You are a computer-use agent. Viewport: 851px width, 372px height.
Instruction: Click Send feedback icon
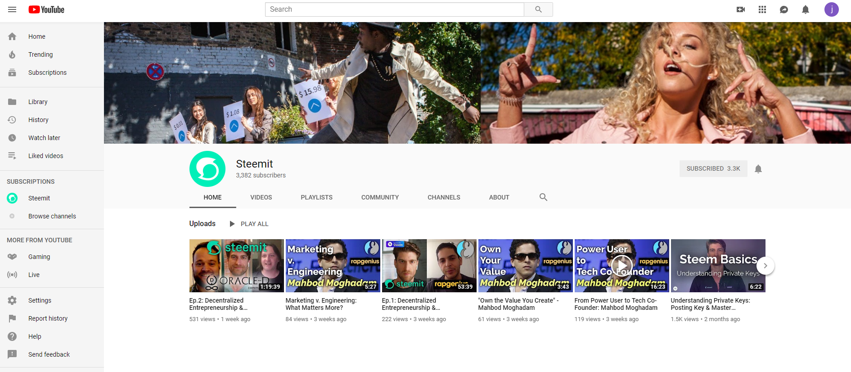pos(12,354)
